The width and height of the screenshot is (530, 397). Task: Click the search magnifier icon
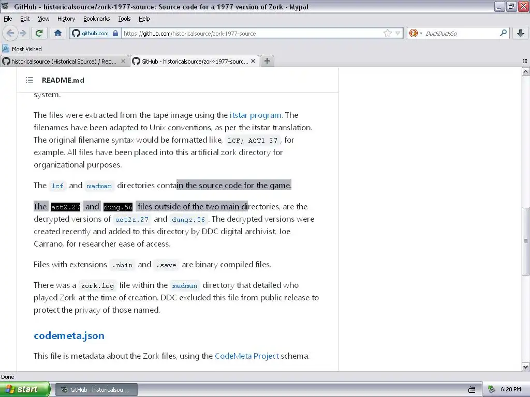point(503,33)
